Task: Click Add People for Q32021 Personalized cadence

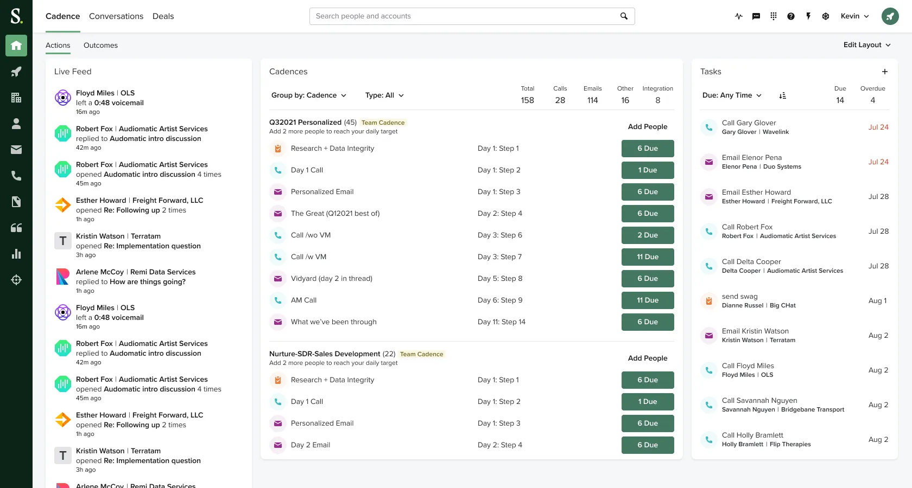Action: point(648,127)
